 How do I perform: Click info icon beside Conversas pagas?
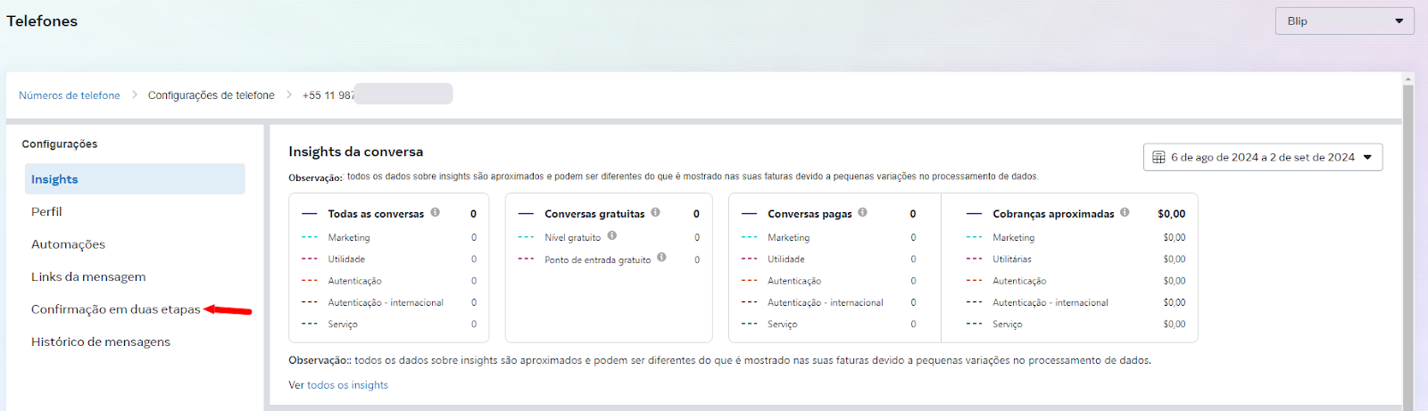(x=862, y=212)
